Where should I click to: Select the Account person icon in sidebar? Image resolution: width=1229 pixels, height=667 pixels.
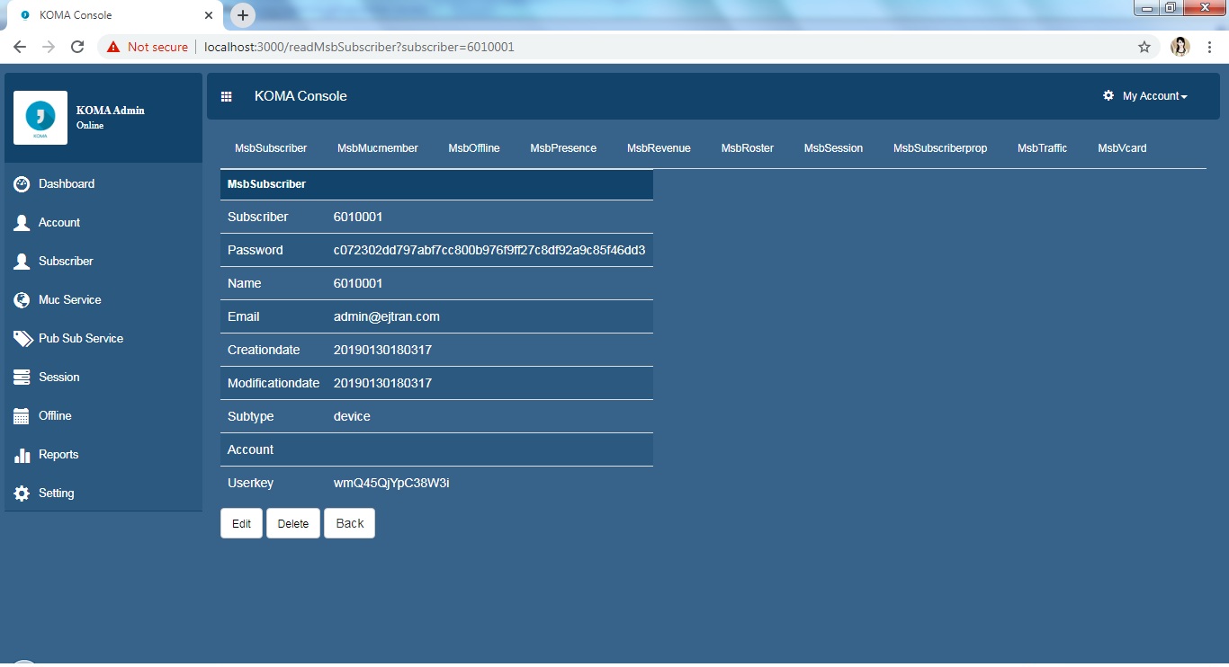coord(22,222)
